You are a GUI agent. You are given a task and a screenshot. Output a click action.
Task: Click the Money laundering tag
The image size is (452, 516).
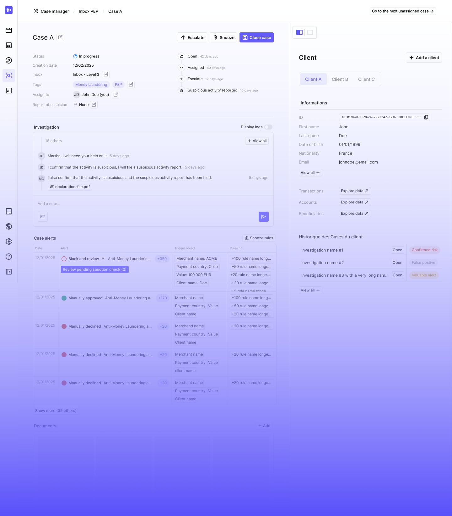(x=91, y=85)
